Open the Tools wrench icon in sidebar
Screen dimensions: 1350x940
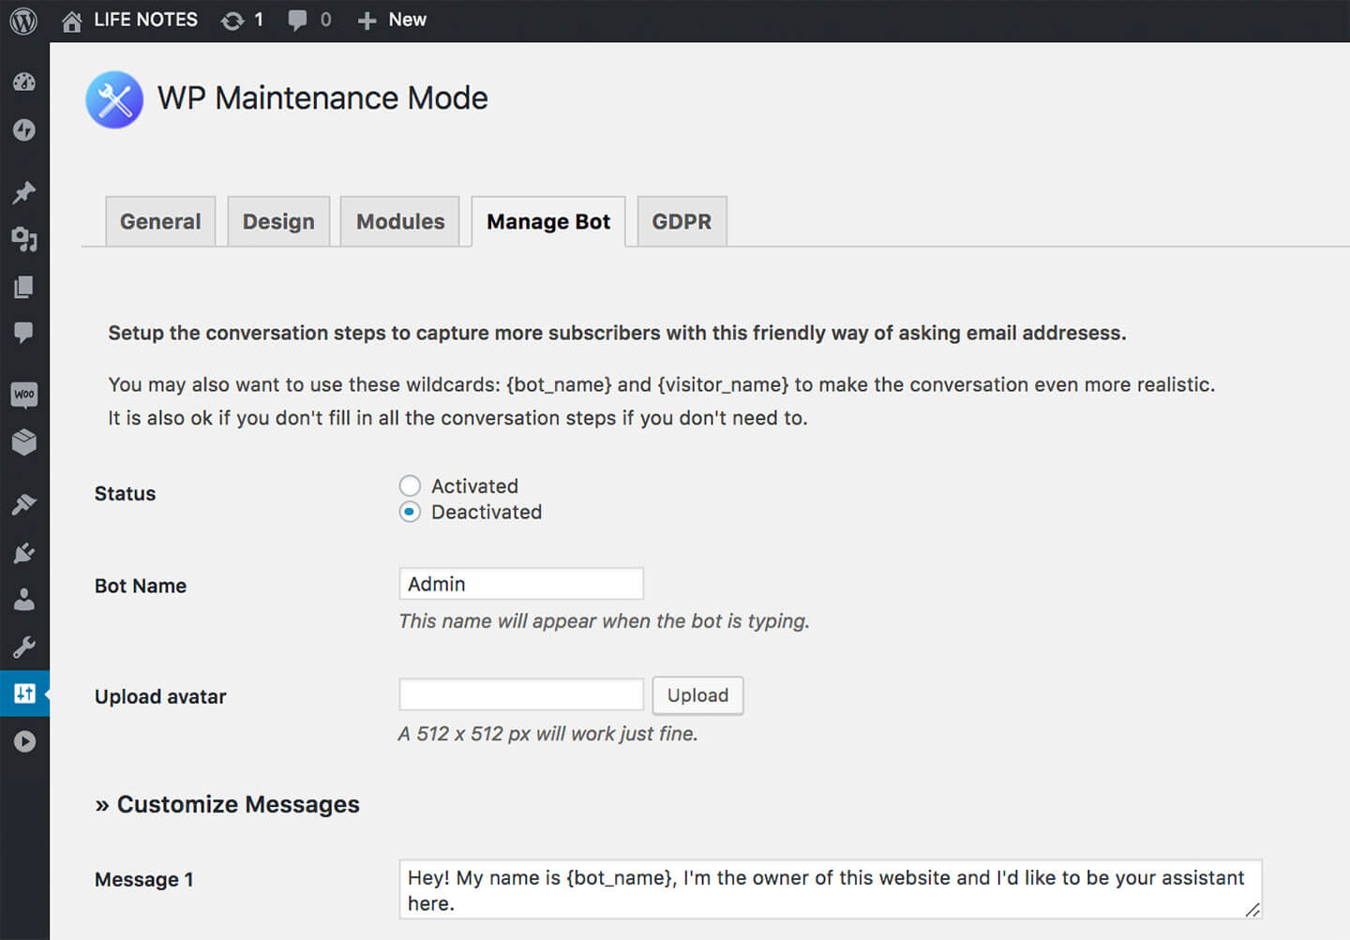click(x=24, y=647)
